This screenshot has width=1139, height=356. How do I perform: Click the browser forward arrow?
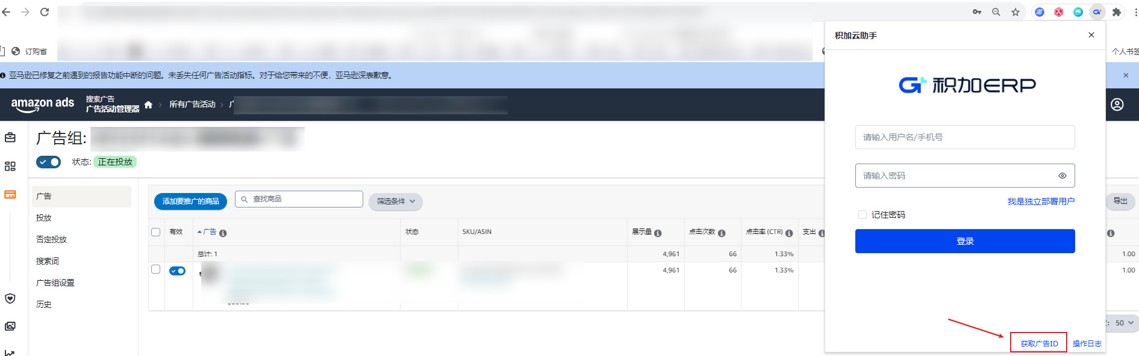[x=25, y=12]
